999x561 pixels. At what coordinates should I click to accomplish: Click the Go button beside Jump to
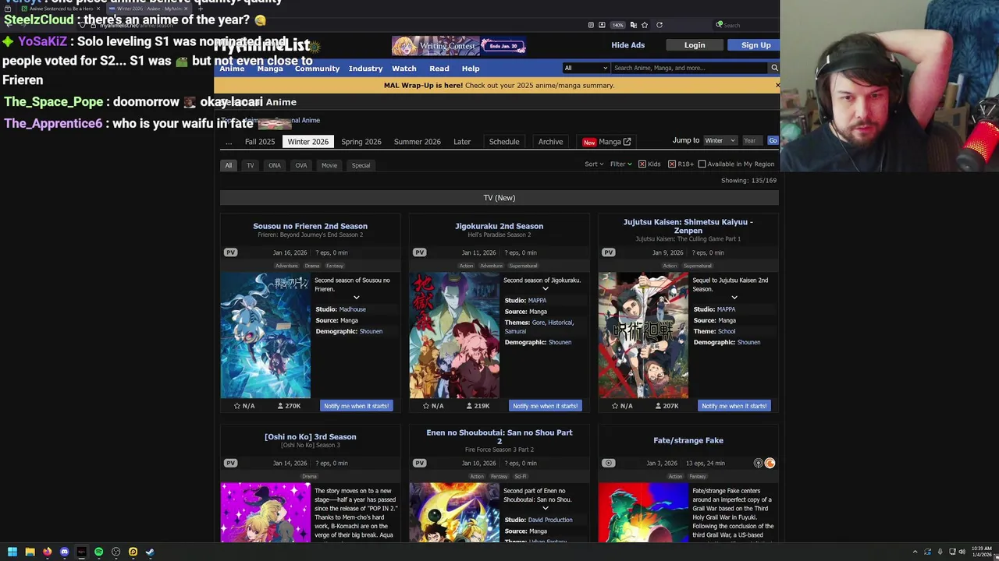tap(773, 140)
